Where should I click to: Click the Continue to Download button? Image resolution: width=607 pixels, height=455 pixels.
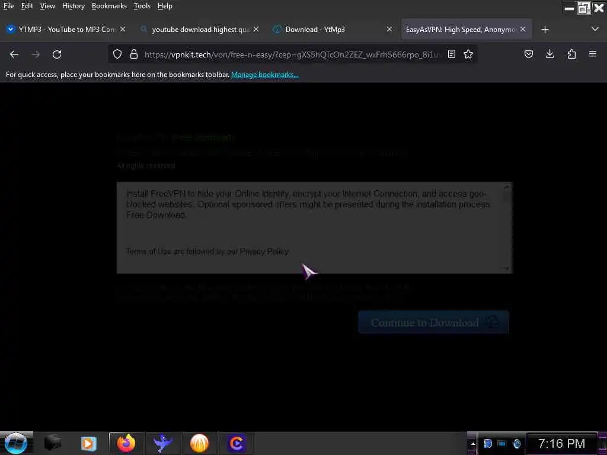[433, 322]
